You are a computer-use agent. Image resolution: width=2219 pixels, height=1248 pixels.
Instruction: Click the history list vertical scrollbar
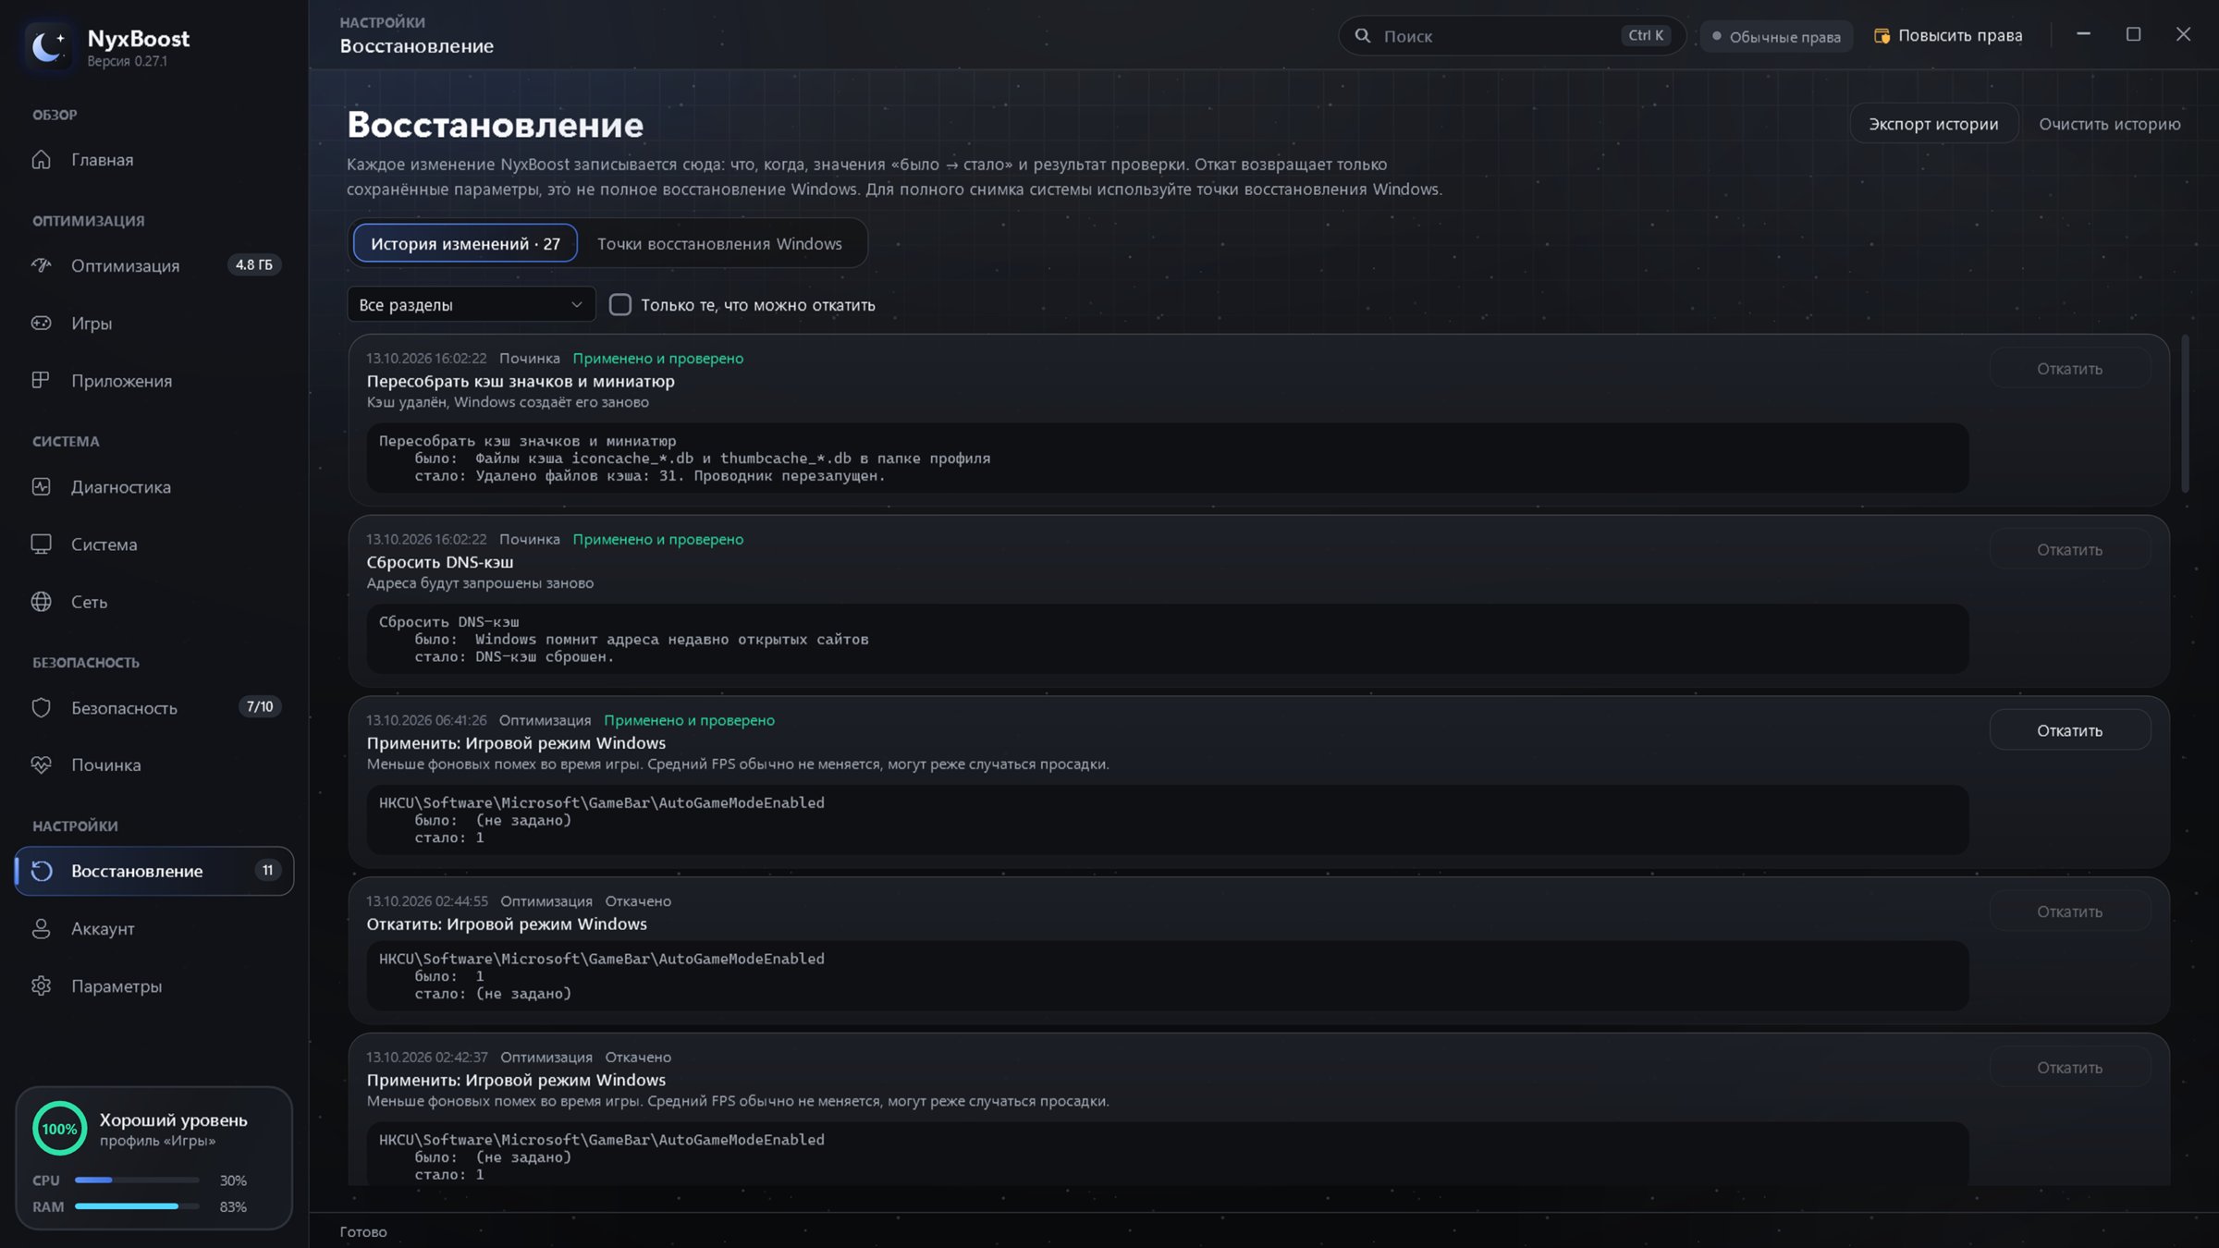(x=2185, y=413)
